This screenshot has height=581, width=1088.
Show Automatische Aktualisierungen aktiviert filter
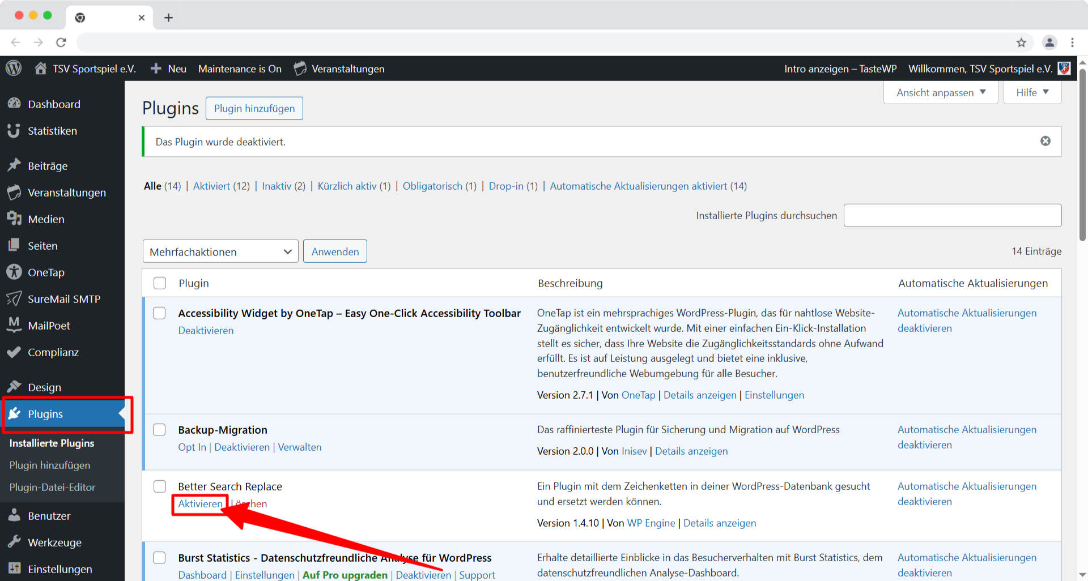tap(648, 186)
